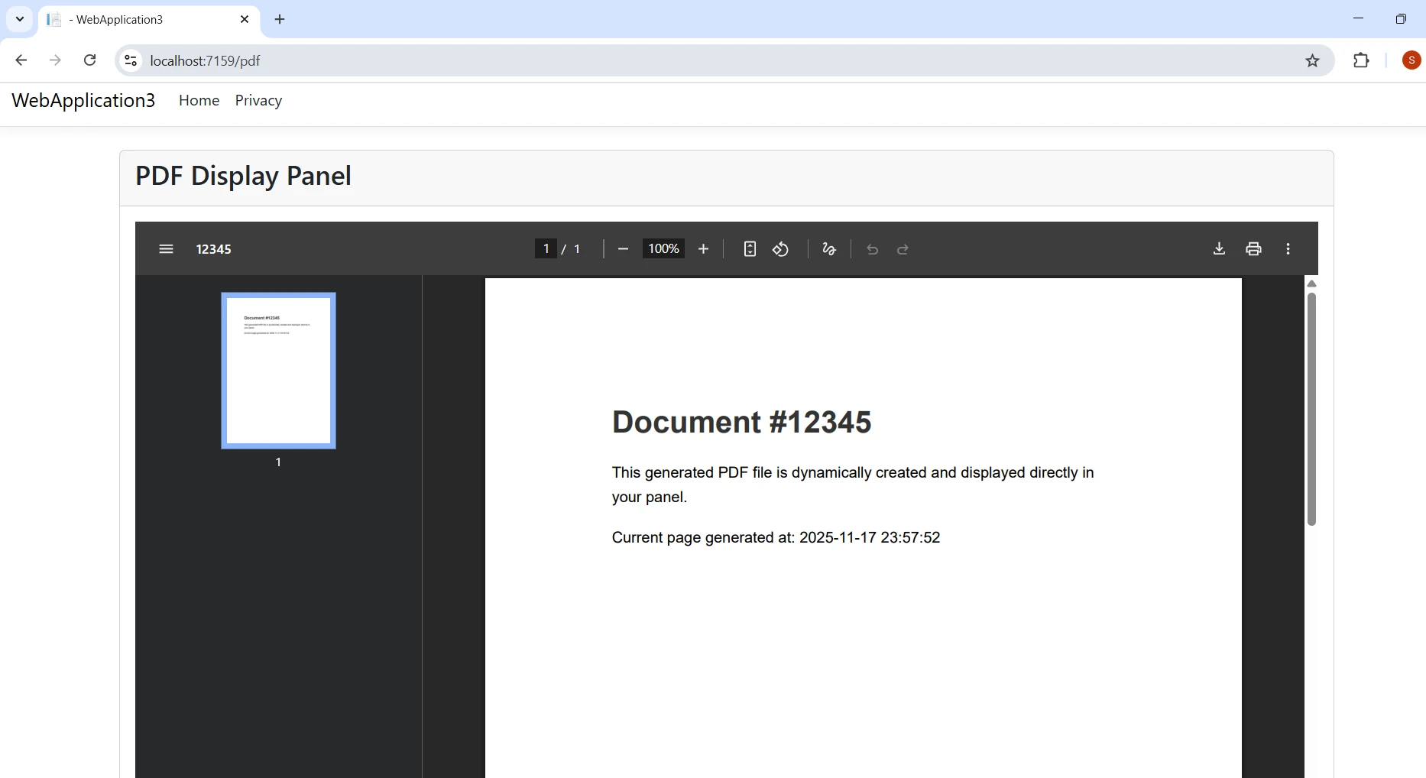Click the WebApplication3 brand link
This screenshot has height=778, width=1426.
(83, 100)
